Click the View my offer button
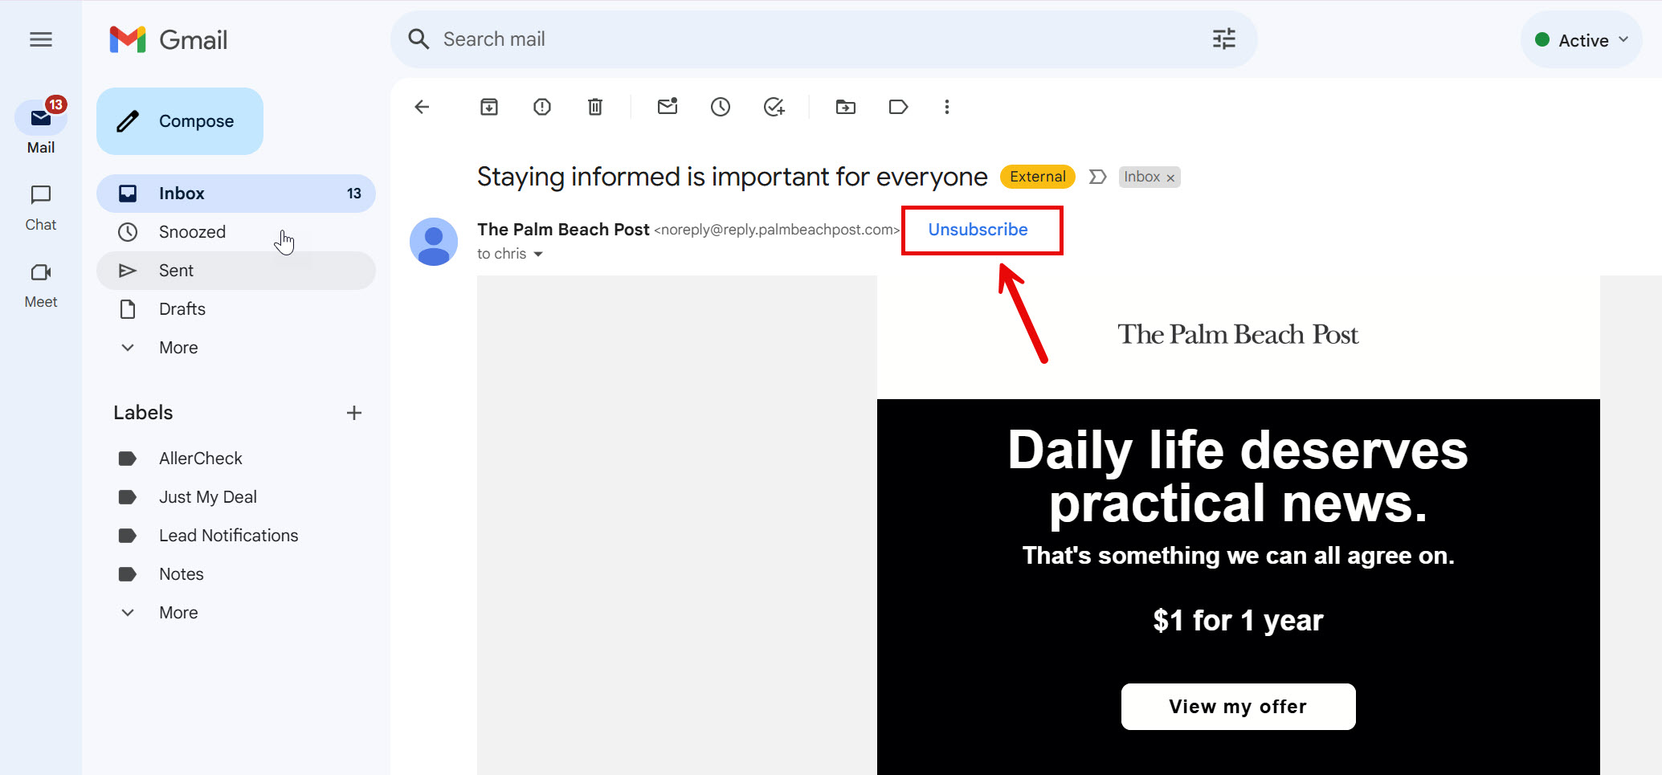 tap(1238, 707)
